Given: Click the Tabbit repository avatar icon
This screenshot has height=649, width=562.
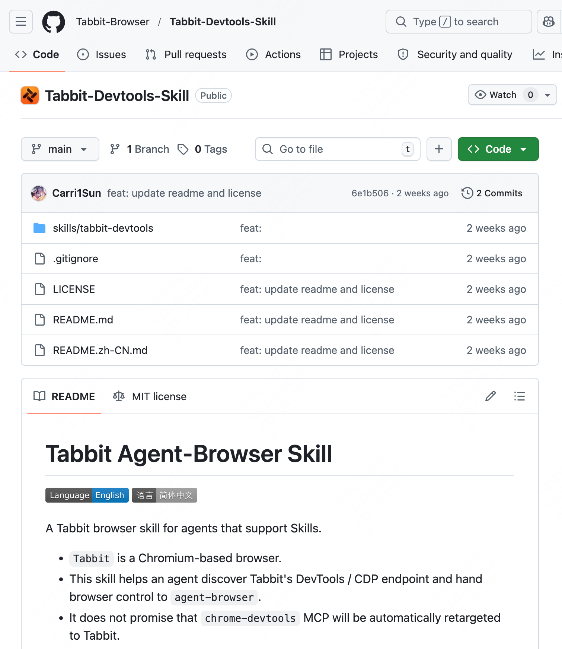Looking at the screenshot, I should pyautogui.click(x=30, y=95).
